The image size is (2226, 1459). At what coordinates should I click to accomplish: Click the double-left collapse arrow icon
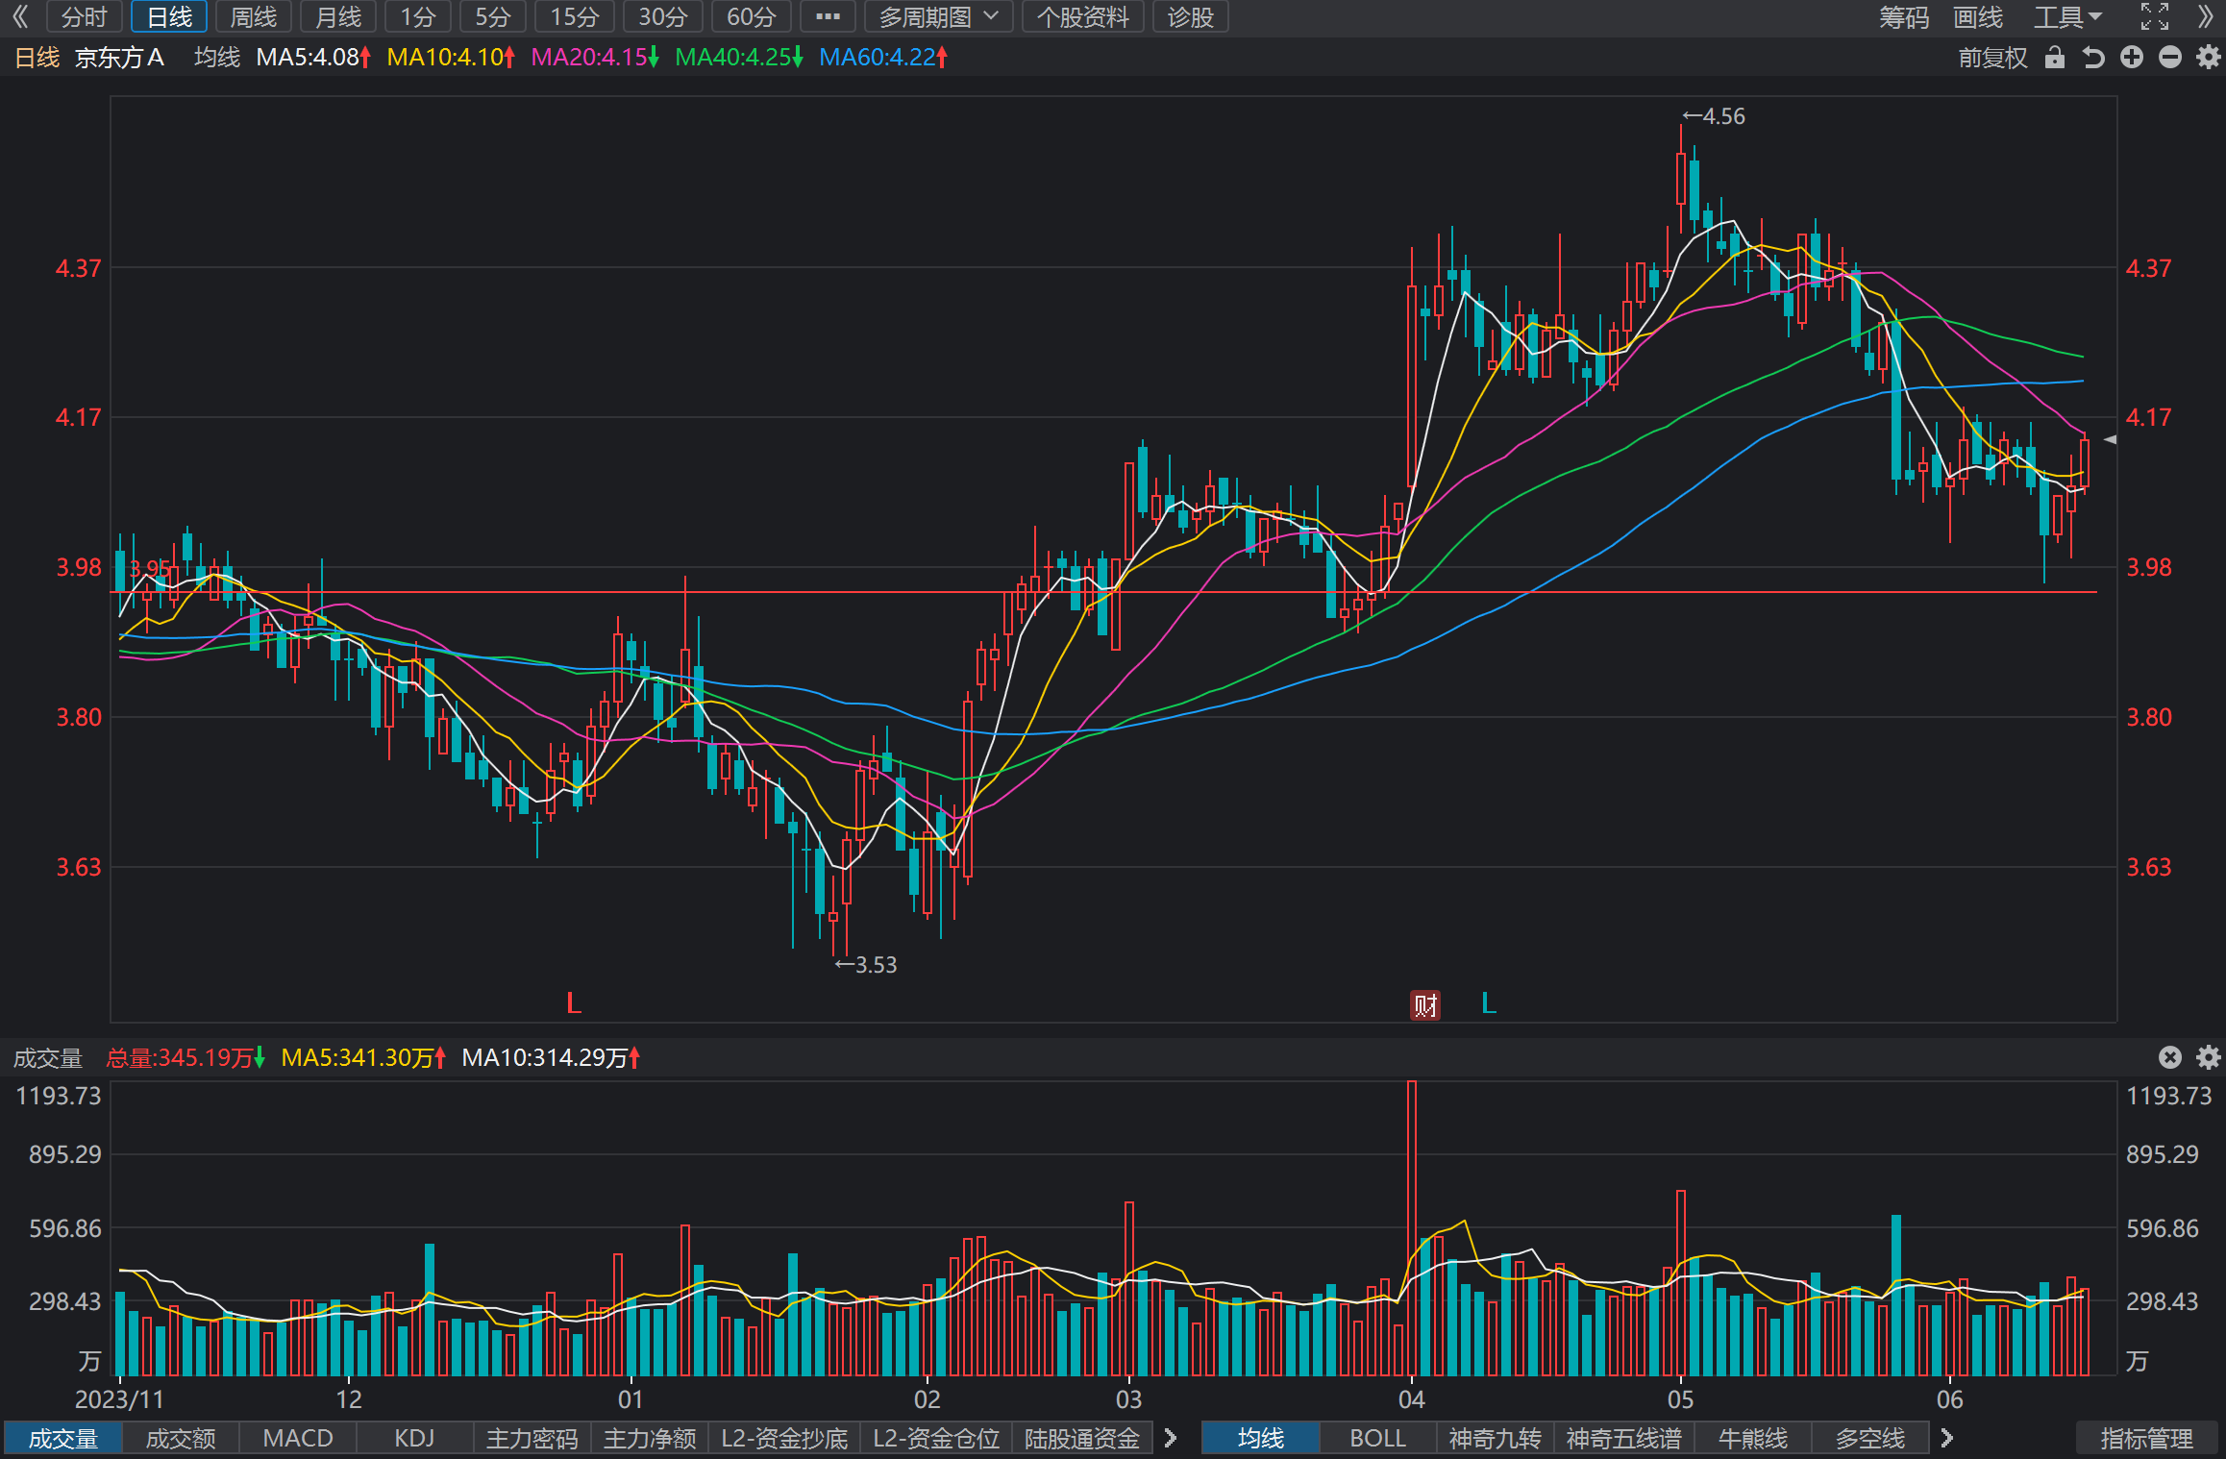(x=20, y=16)
